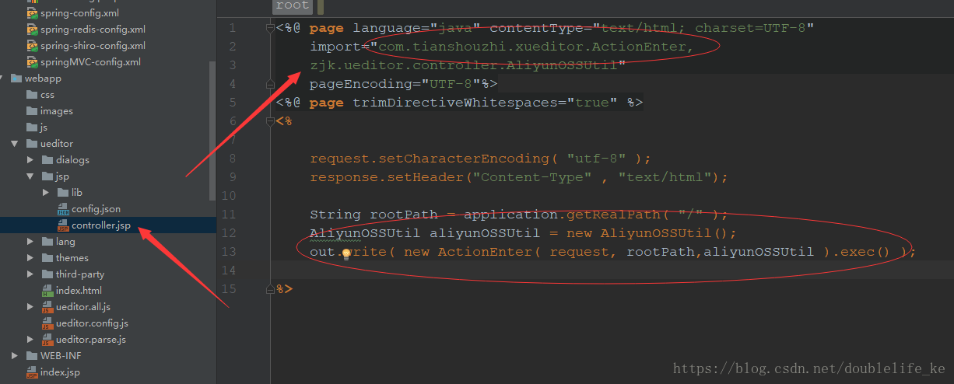Screen dimensions: 954x384
Task: Collapse the webapp folder tree arrow
Action: [x=2, y=79]
